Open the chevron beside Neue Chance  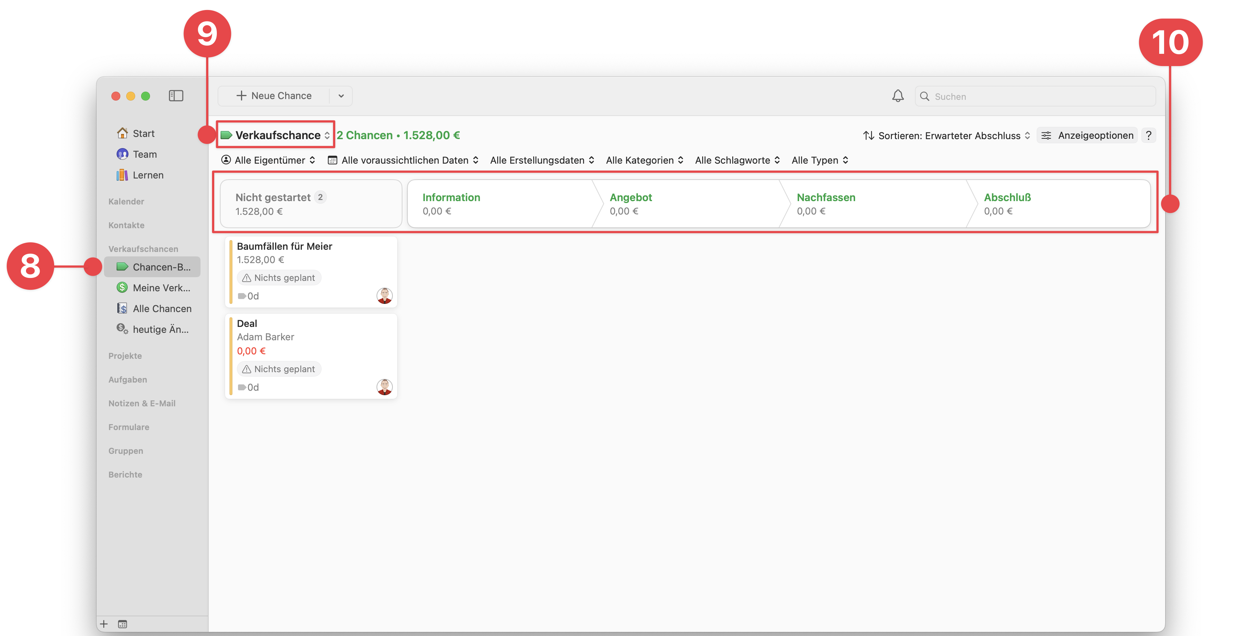pyautogui.click(x=341, y=96)
